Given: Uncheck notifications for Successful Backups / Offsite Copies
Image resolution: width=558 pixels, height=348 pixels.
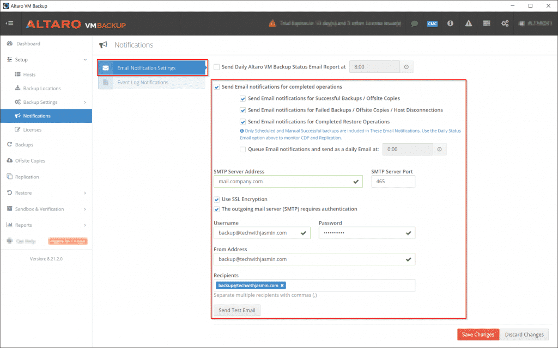Looking at the screenshot, I should (242, 99).
